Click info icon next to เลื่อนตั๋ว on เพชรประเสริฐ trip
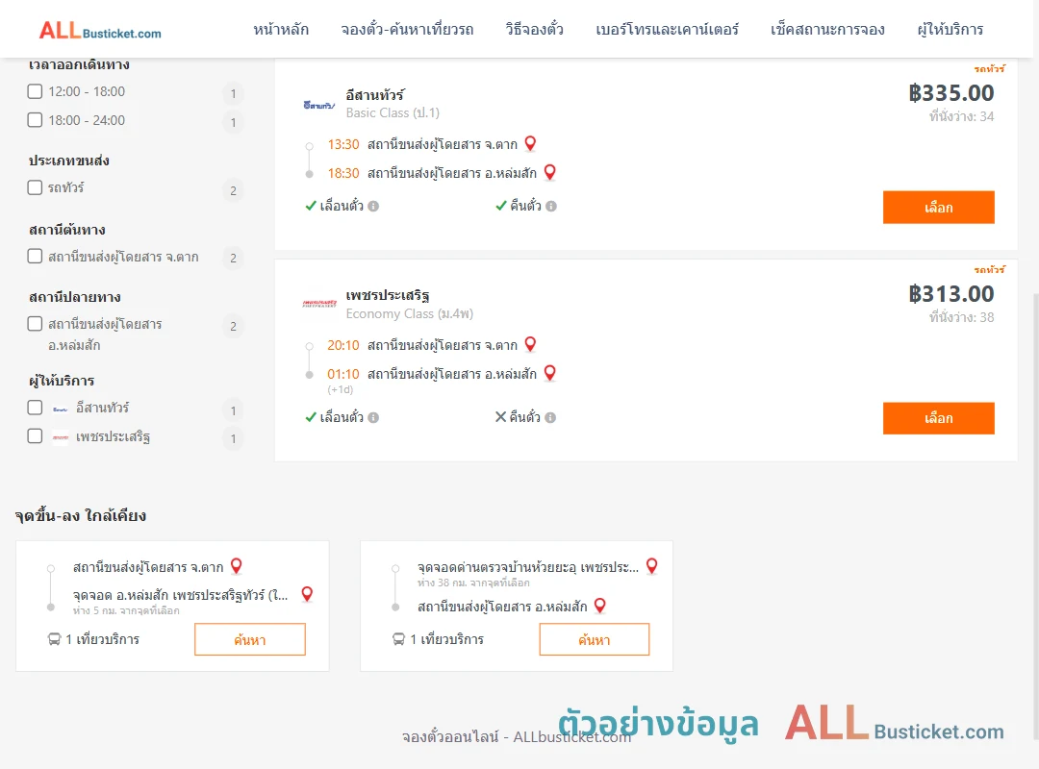The width and height of the screenshot is (1039, 769). point(373,417)
